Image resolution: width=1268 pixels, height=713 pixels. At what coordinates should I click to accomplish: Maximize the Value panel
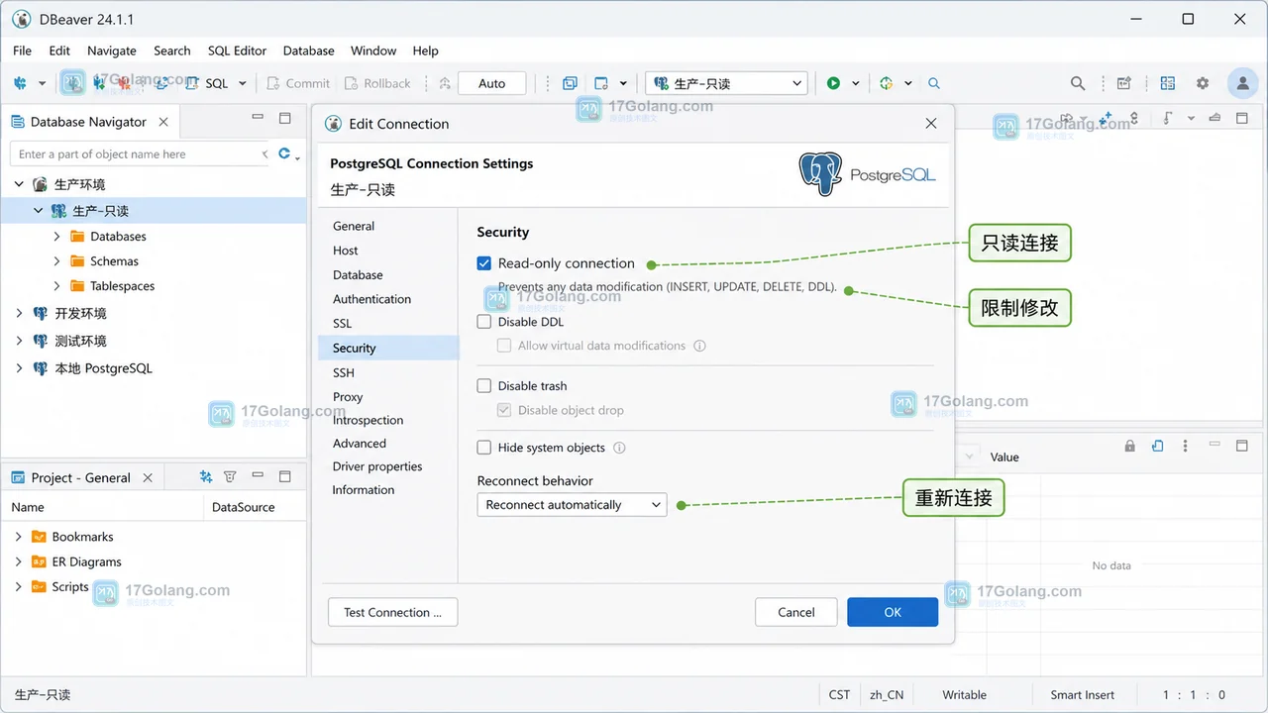pyautogui.click(x=1242, y=447)
